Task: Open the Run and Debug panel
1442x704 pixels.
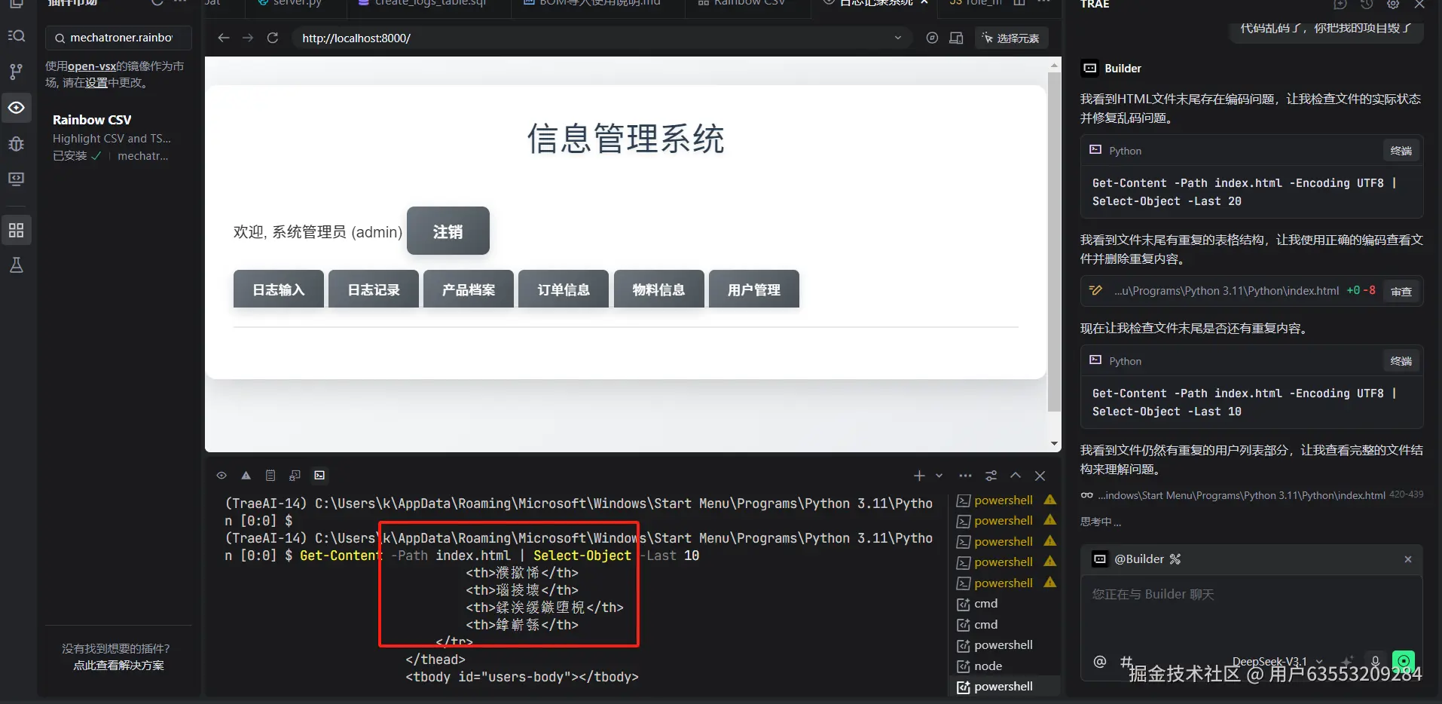Action: [x=16, y=144]
